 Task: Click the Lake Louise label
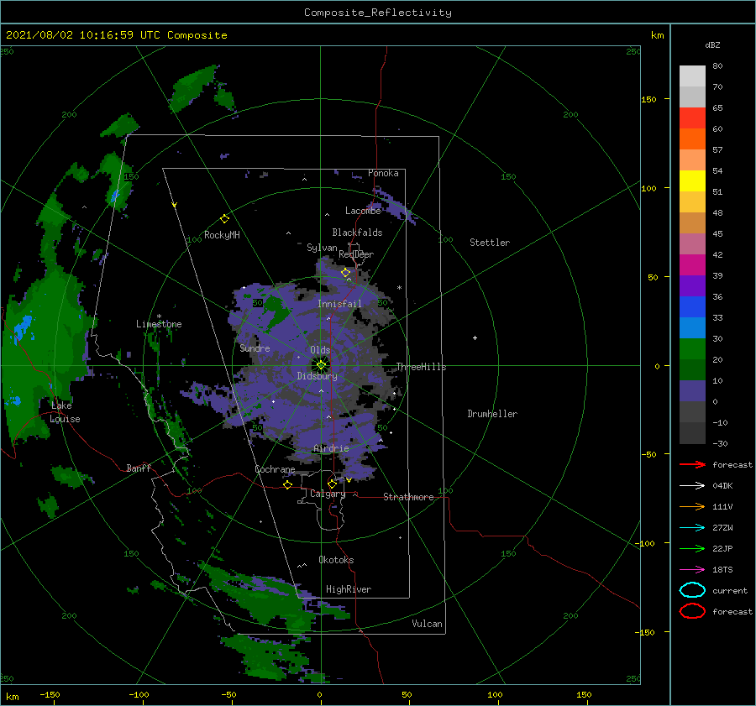[65, 412]
